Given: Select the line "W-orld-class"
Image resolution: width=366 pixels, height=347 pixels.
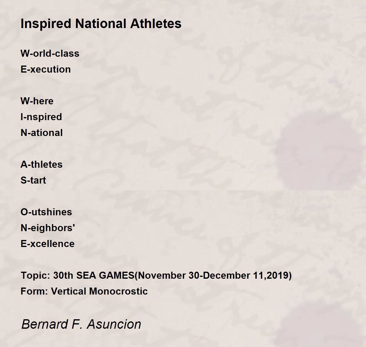Looking at the screenshot, I should pyautogui.click(x=50, y=53).
